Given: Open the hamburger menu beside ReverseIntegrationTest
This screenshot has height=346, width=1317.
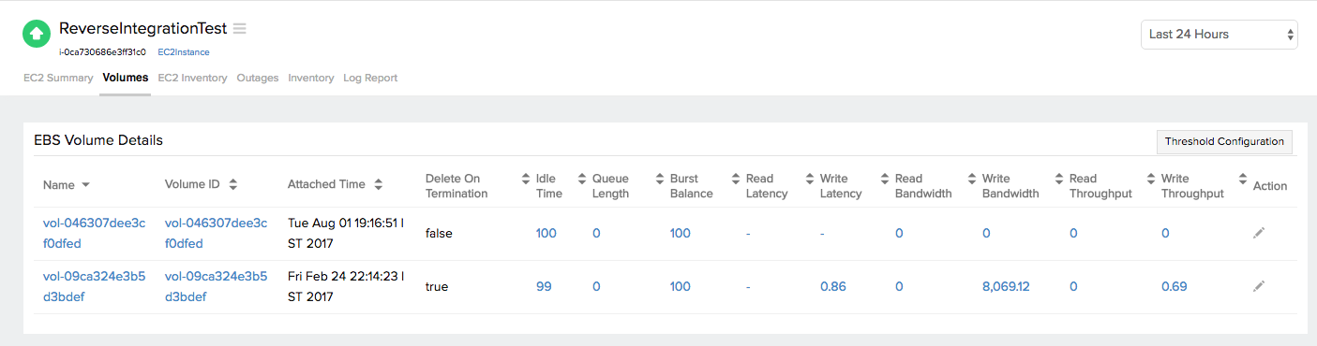Looking at the screenshot, I should 240,28.
